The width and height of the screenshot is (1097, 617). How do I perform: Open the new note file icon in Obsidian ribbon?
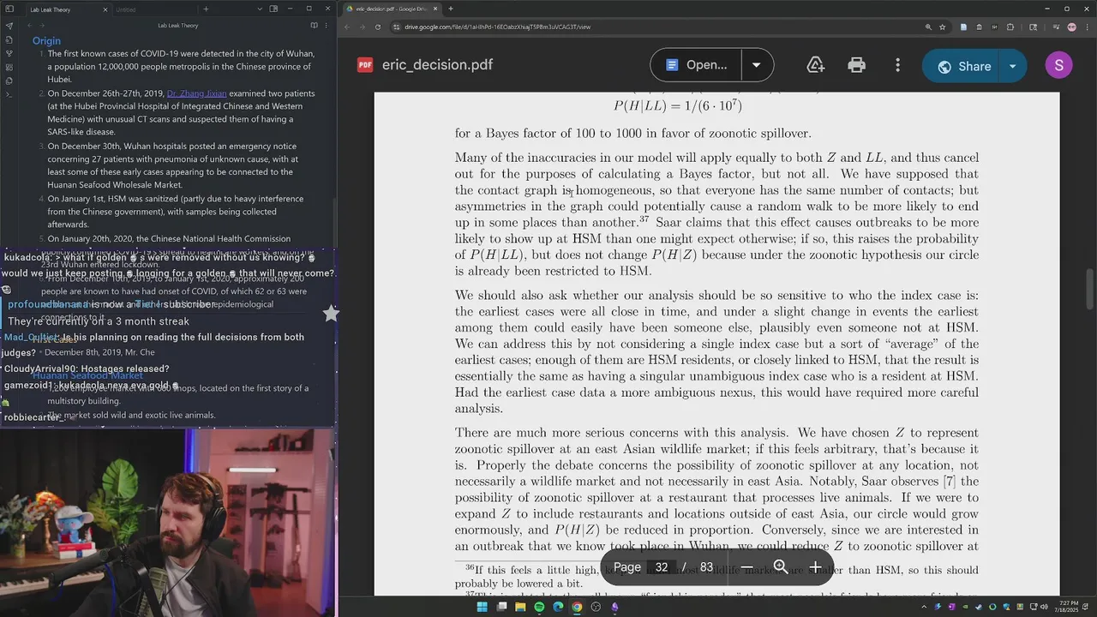9,39
